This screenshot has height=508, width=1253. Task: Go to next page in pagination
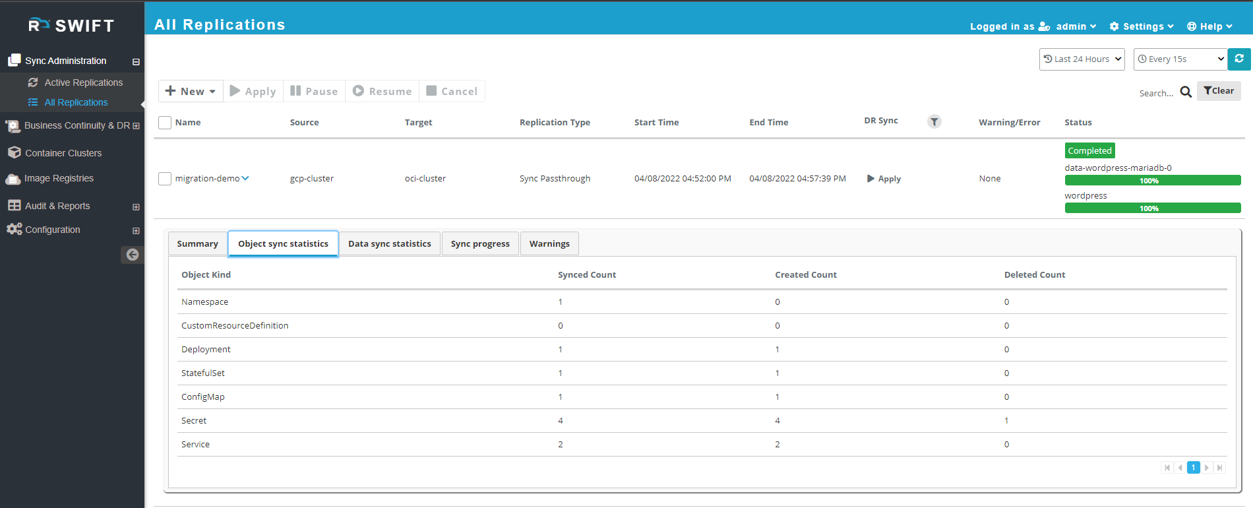[x=1207, y=468]
